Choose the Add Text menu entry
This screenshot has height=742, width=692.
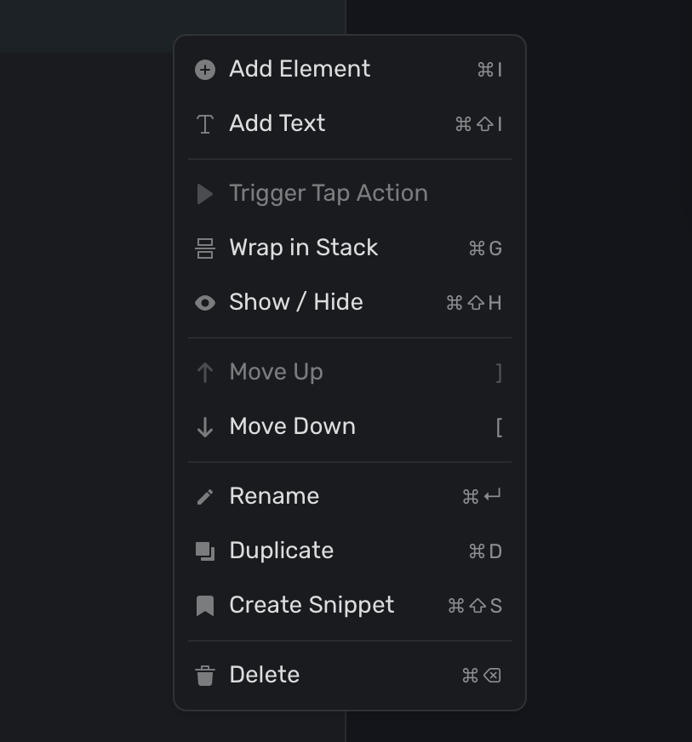(x=277, y=124)
